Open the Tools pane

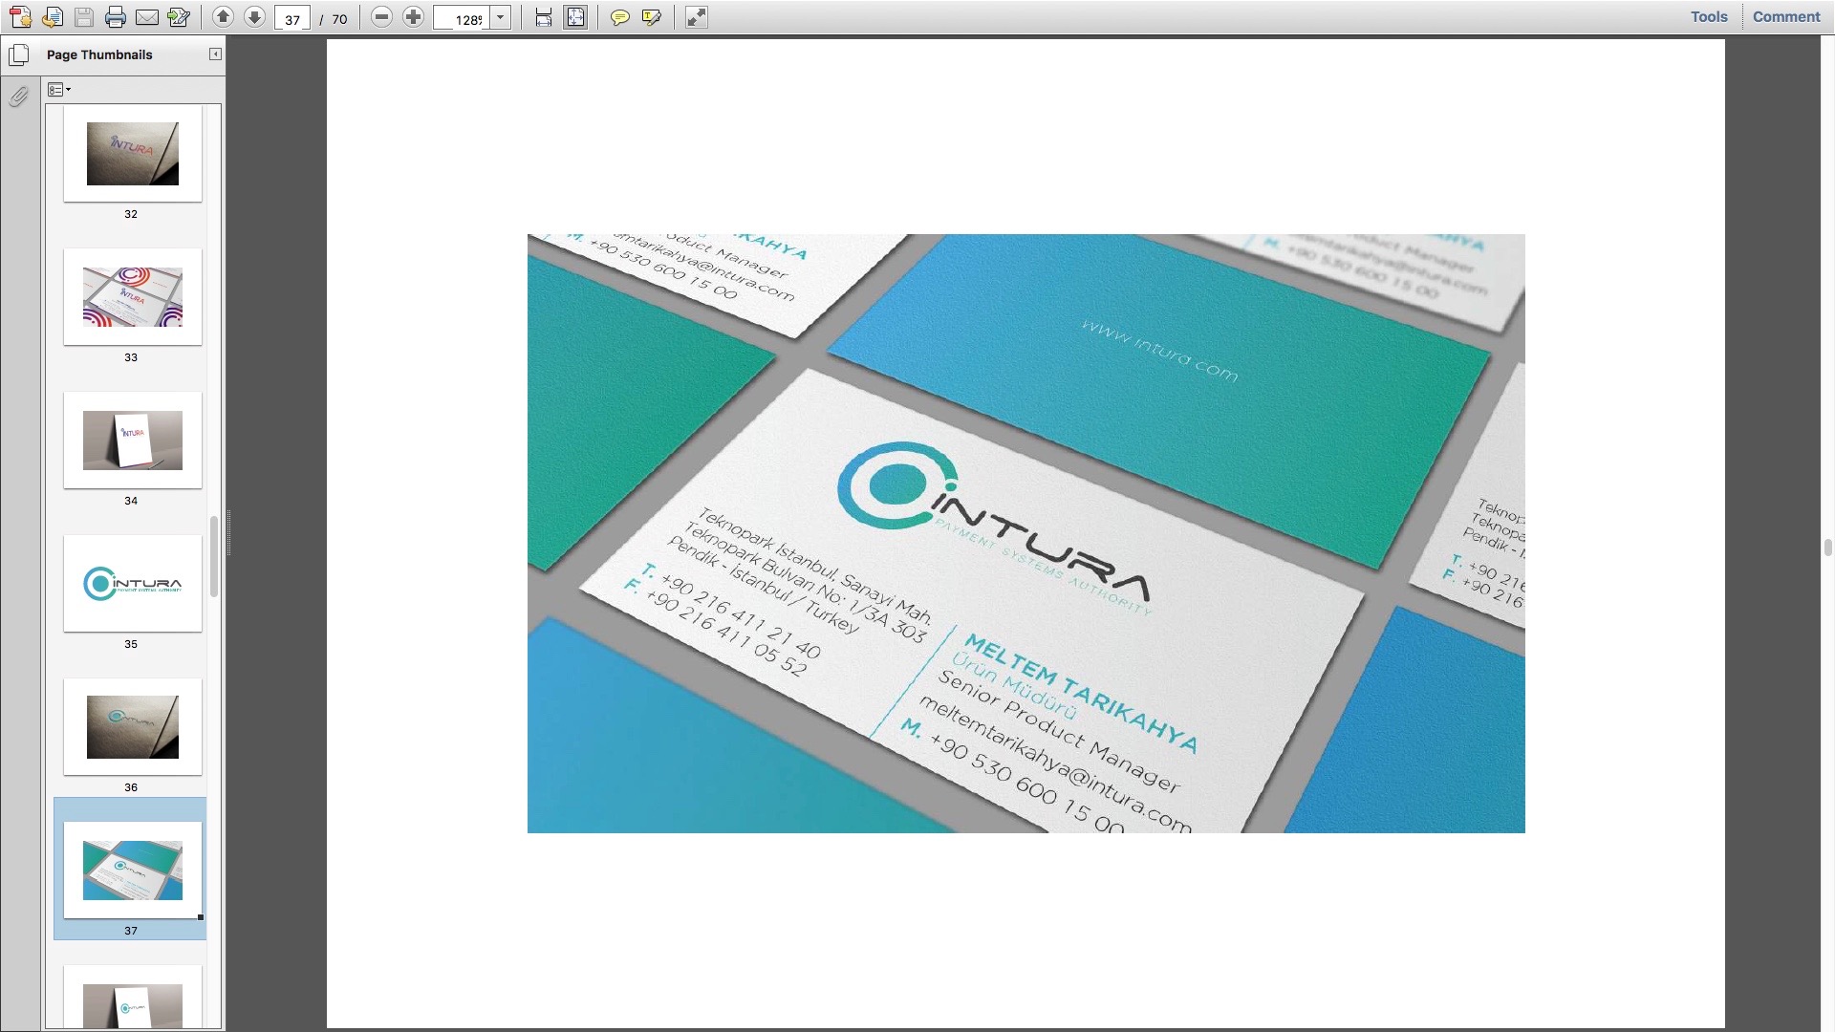coord(1708,16)
